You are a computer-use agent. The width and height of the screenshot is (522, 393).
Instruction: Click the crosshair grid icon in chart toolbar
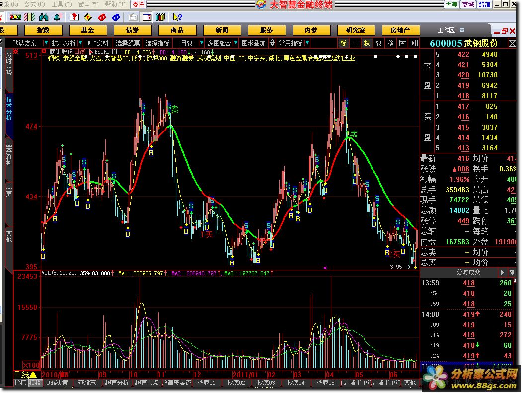356,43
